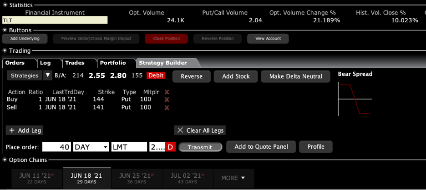Click Make Delta Neutral button
426x190 pixels.
pyautogui.click(x=295, y=76)
